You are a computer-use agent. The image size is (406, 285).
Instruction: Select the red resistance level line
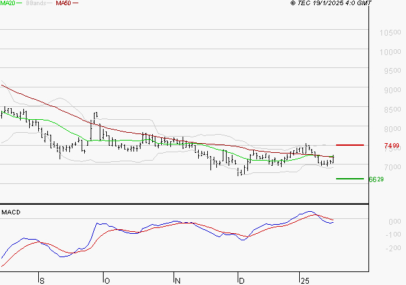tap(350, 145)
